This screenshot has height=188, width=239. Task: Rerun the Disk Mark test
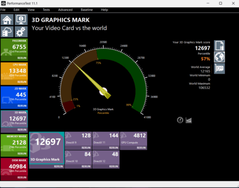pos(22,177)
